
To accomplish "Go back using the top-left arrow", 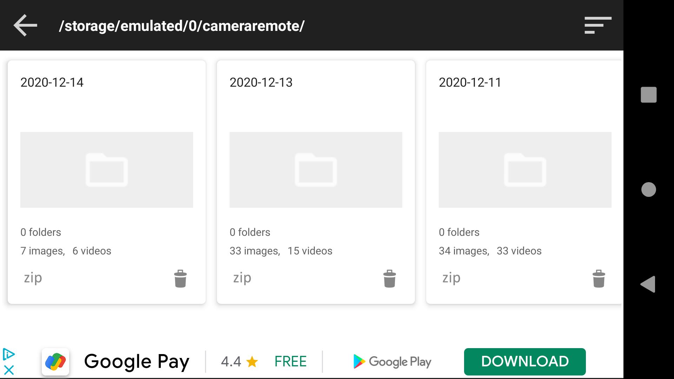I will click(25, 25).
